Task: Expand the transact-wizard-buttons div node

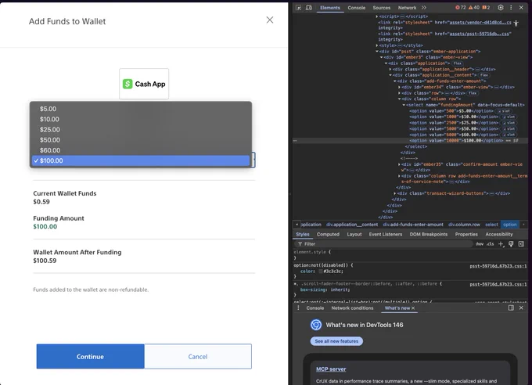Action: pos(394,193)
